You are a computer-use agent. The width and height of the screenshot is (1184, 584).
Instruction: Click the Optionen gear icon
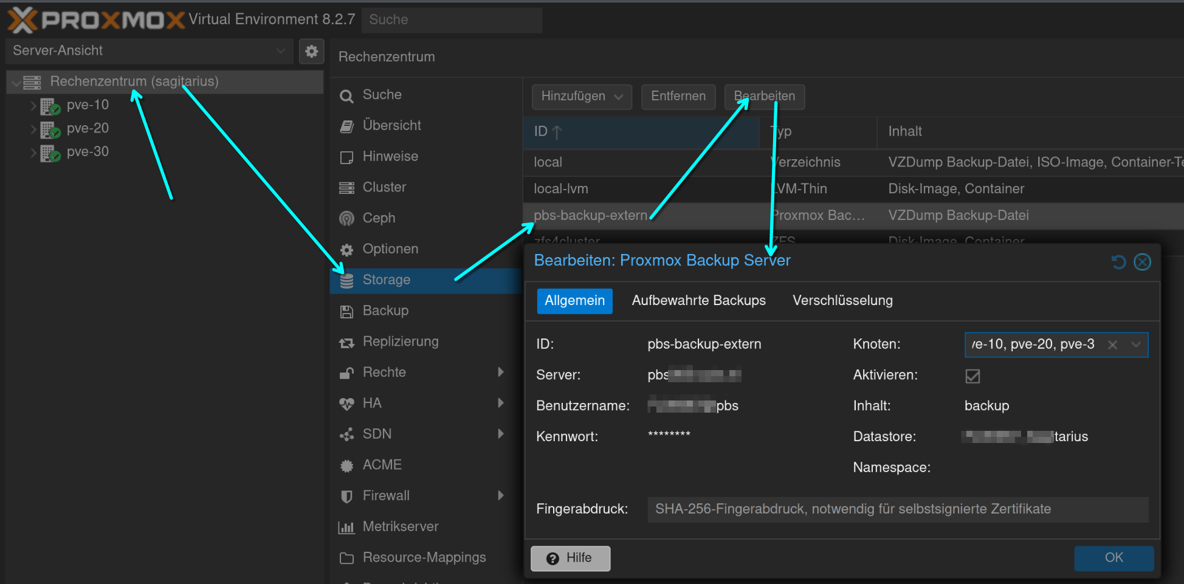pyautogui.click(x=346, y=250)
